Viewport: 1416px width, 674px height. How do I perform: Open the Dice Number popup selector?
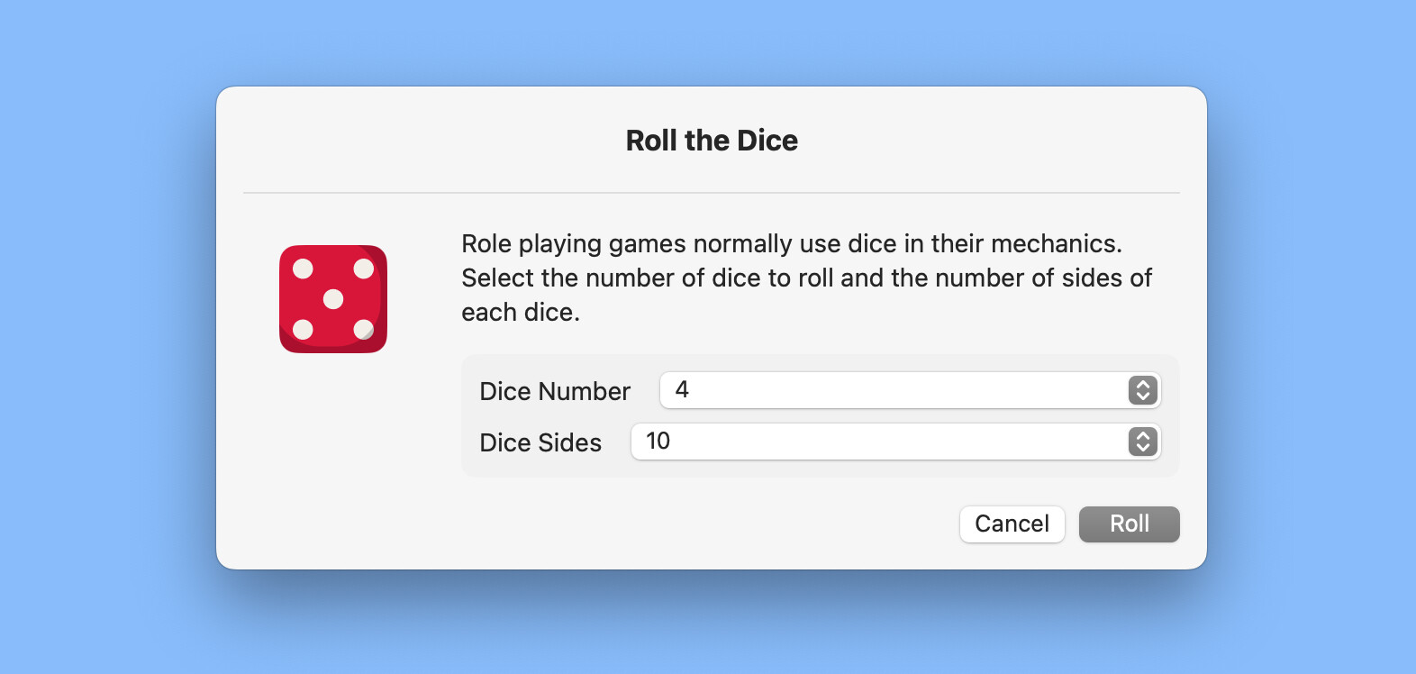(x=911, y=390)
